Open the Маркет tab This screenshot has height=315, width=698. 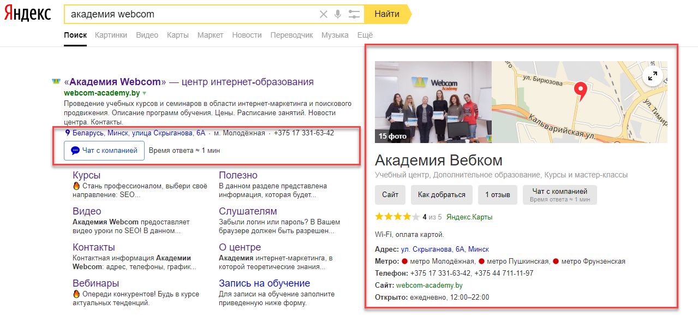point(210,35)
